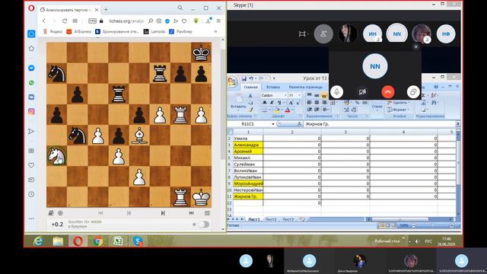Click Skype share screen button
Image resolution: width=487 pixels, height=274 pixels.
(x=413, y=92)
